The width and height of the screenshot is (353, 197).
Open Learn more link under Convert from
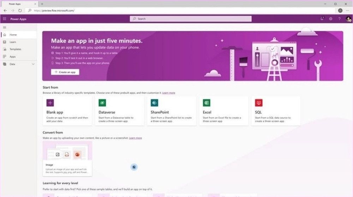pos(135,138)
